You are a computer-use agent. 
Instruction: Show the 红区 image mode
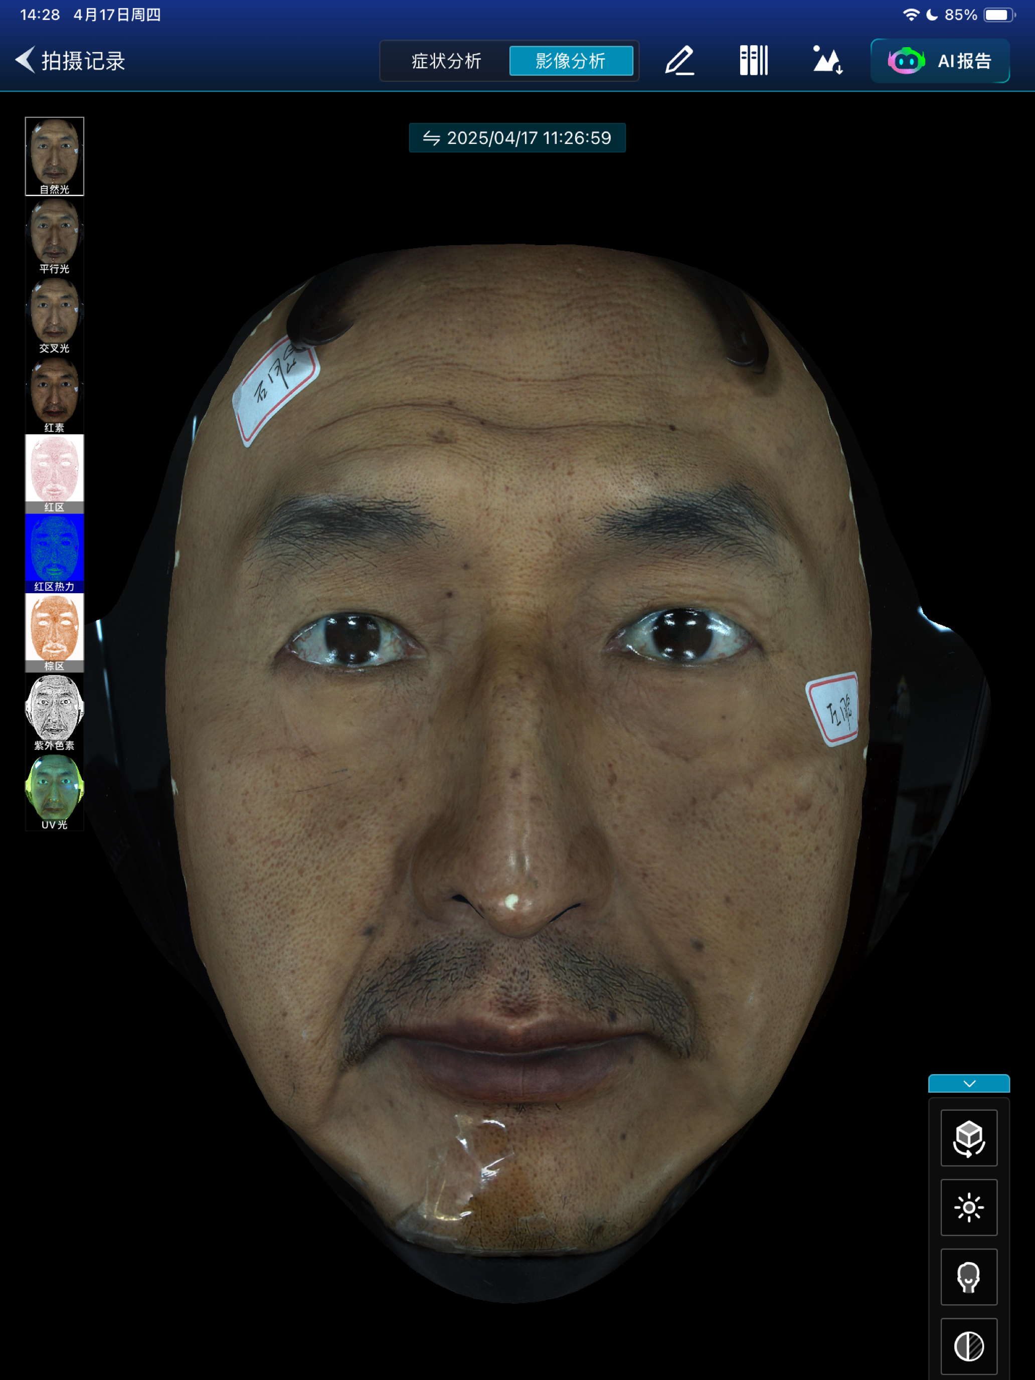tap(54, 473)
